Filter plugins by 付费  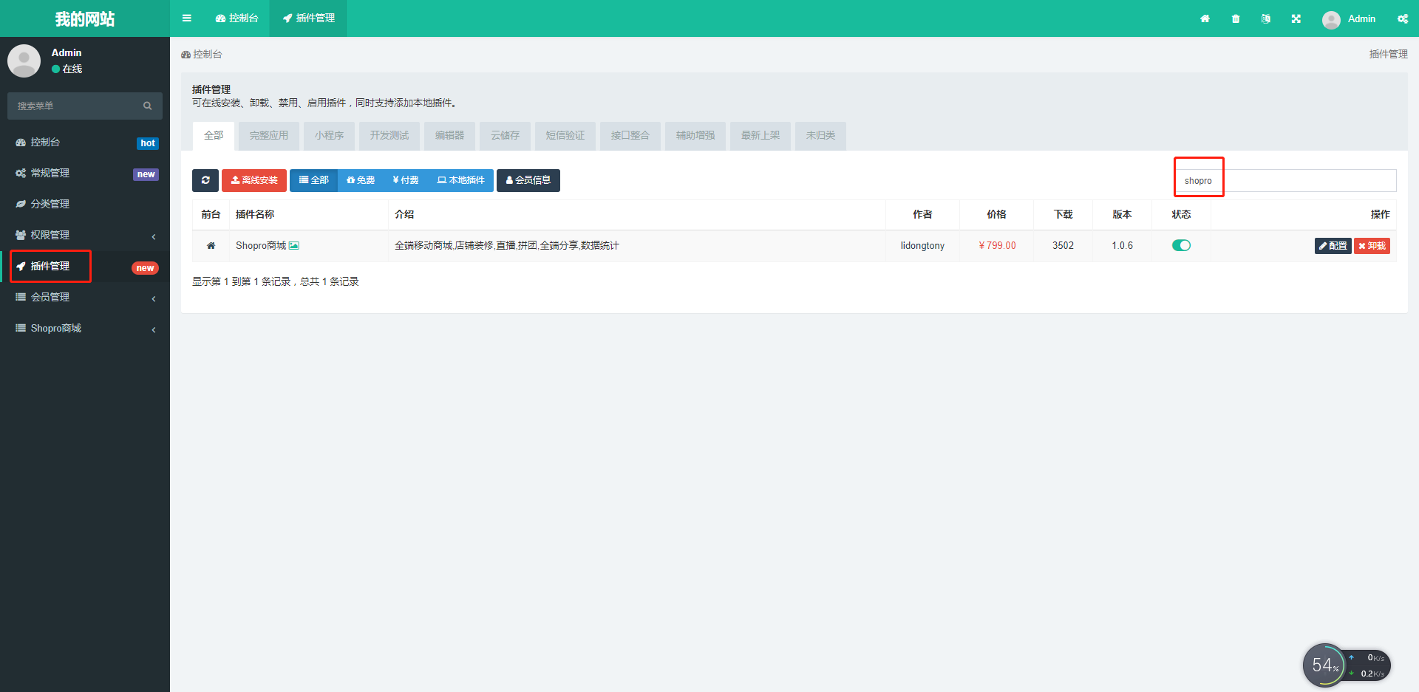[x=406, y=180]
